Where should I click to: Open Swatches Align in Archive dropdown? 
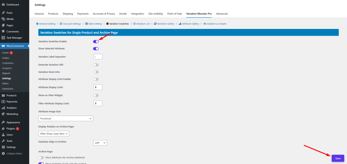100,143
